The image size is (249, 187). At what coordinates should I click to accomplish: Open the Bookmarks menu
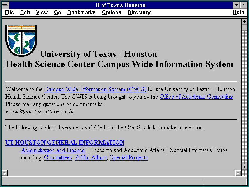[81, 12]
